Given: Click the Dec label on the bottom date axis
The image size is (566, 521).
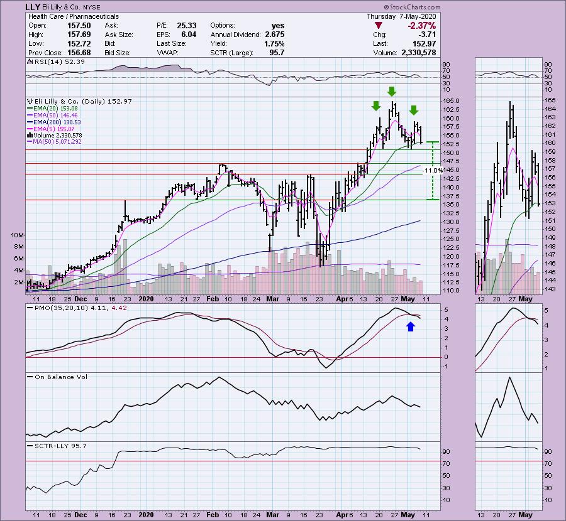Looking at the screenshot, I should pos(80,515).
